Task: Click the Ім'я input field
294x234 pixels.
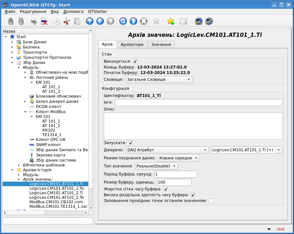Action: [198, 102]
